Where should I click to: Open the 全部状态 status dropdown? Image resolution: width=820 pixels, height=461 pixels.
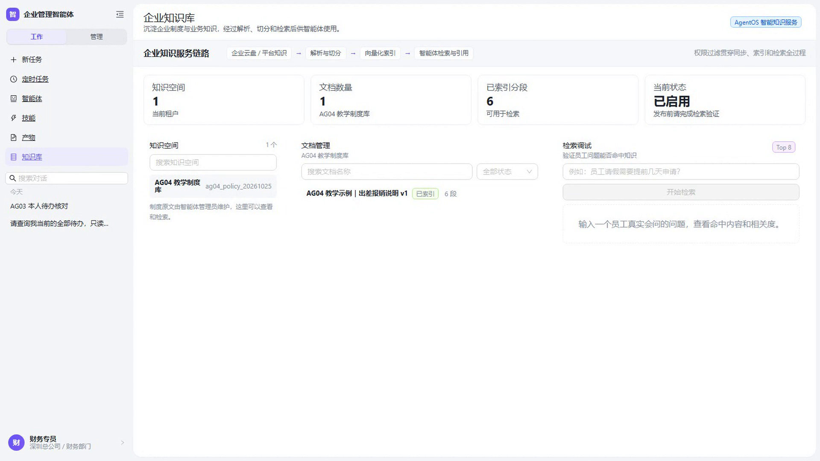point(507,172)
